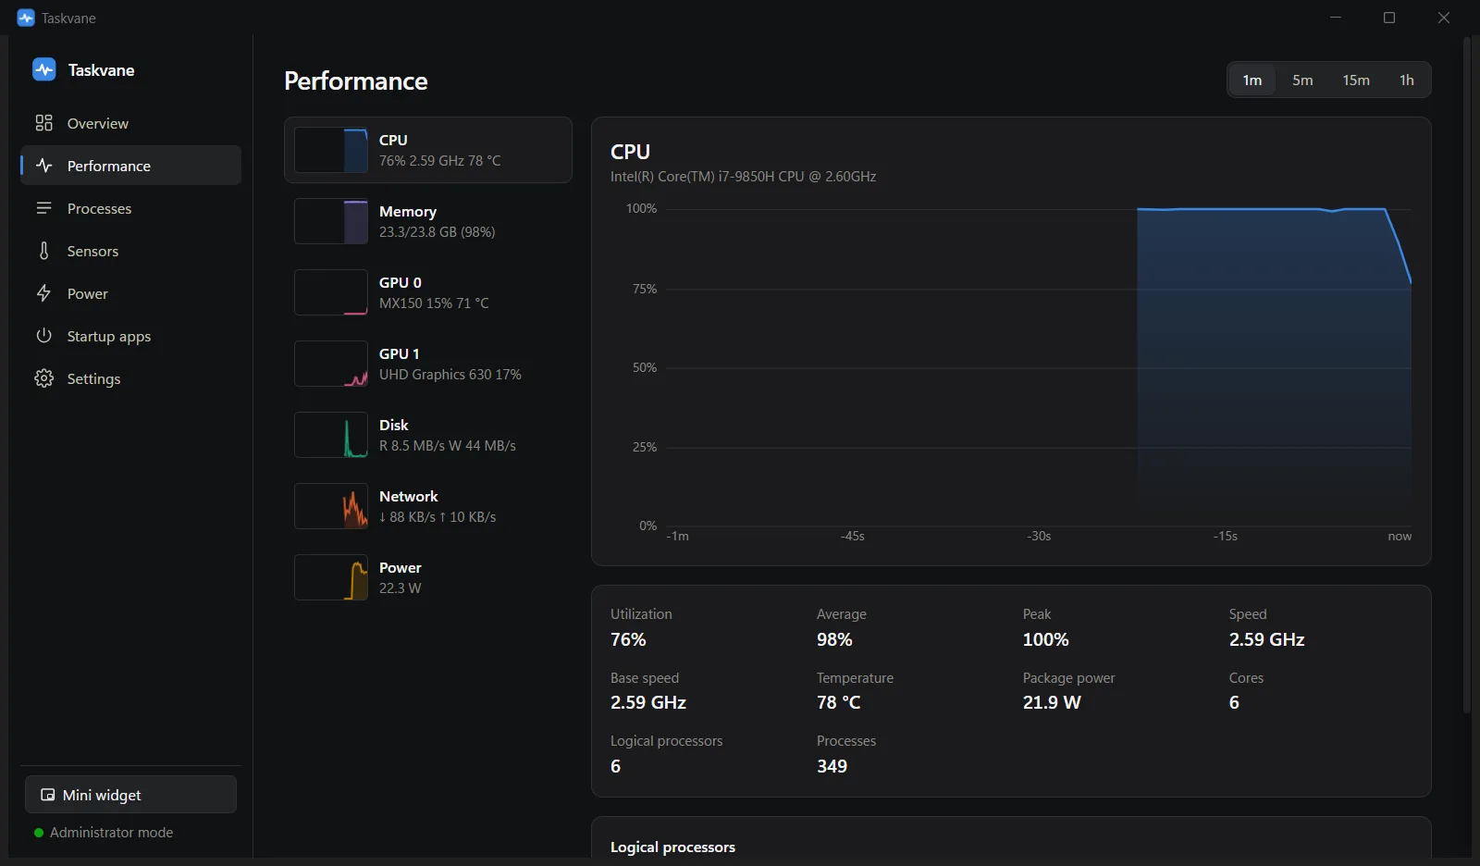Click the Settings gear icon

tap(43, 378)
